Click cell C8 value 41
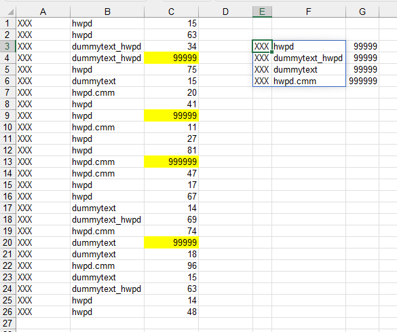This screenshot has width=397, height=332. click(172, 104)
